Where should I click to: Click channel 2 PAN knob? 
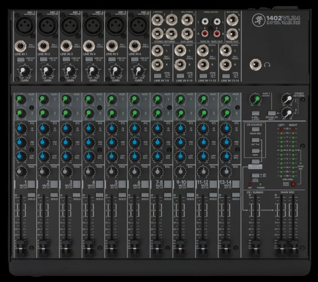(43, 171)
